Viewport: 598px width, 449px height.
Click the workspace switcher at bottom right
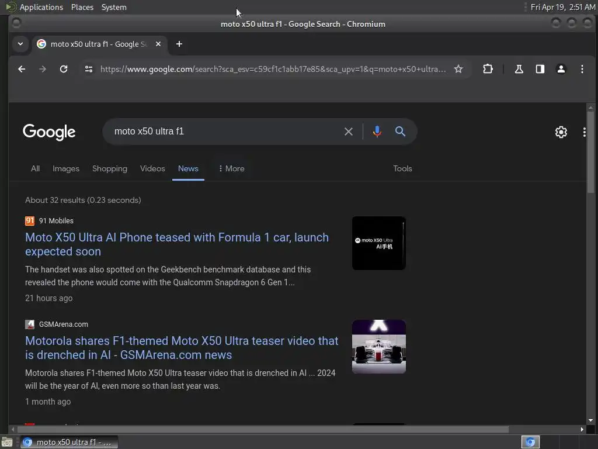(x=530, y=442)
